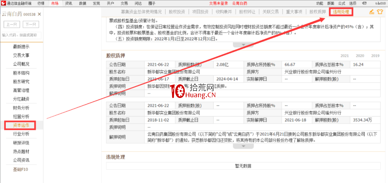Click pledge ratio value 66.67
388x183 pixels.
click(290, 65)
